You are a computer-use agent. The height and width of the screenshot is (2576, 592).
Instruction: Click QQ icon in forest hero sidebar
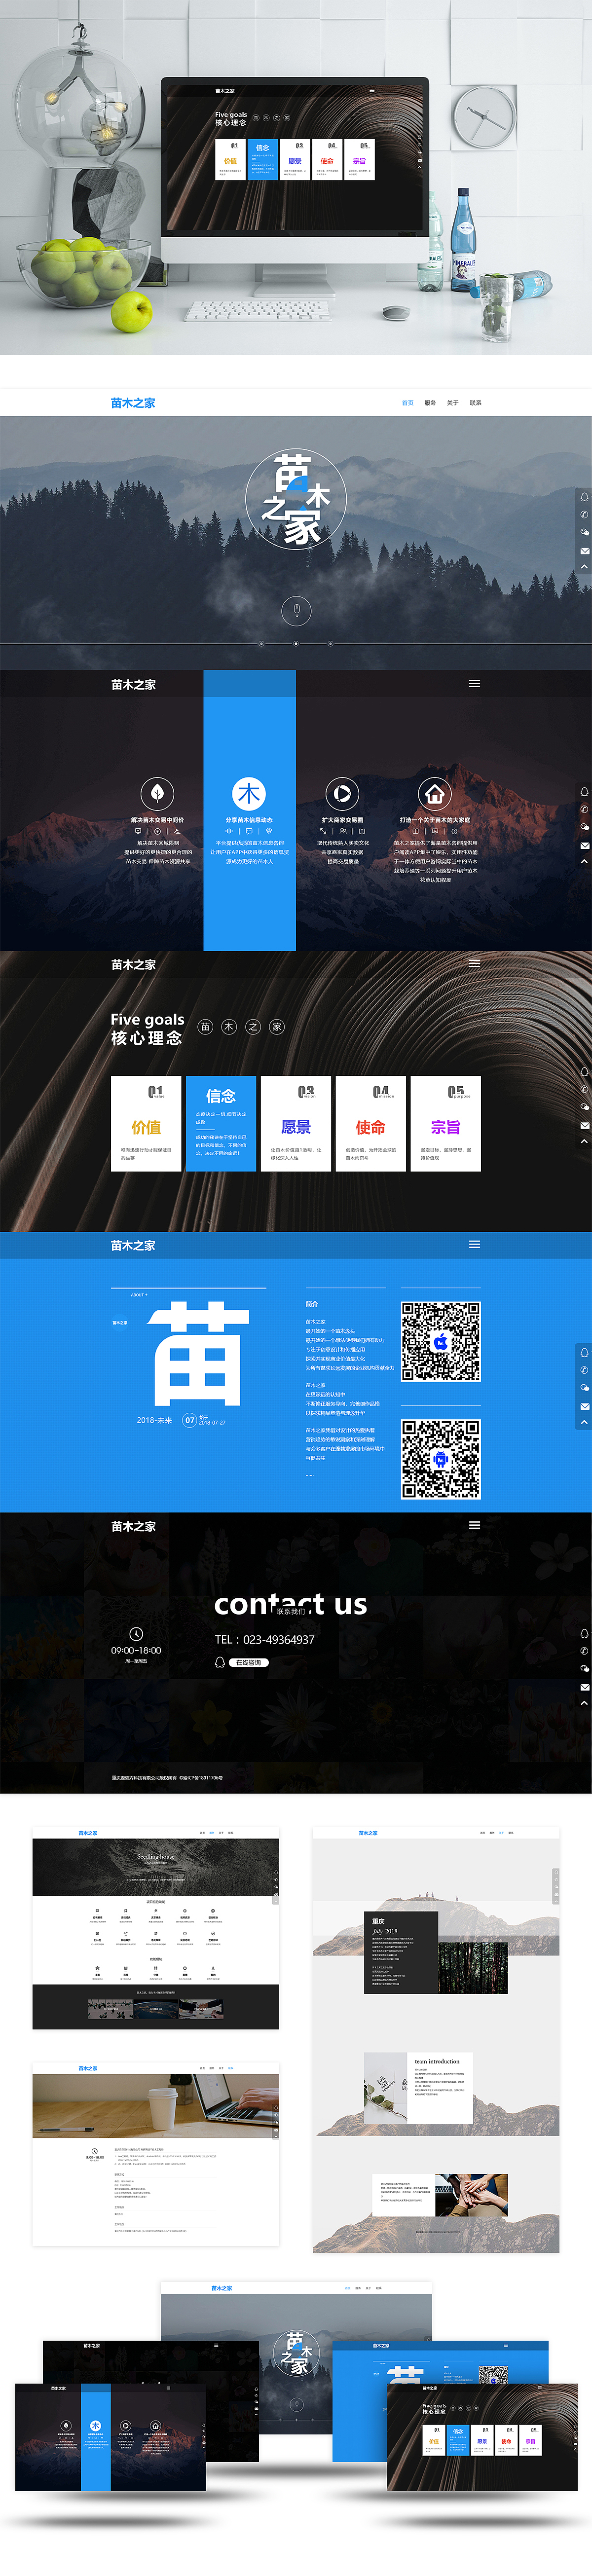click(x=585, y=497)
